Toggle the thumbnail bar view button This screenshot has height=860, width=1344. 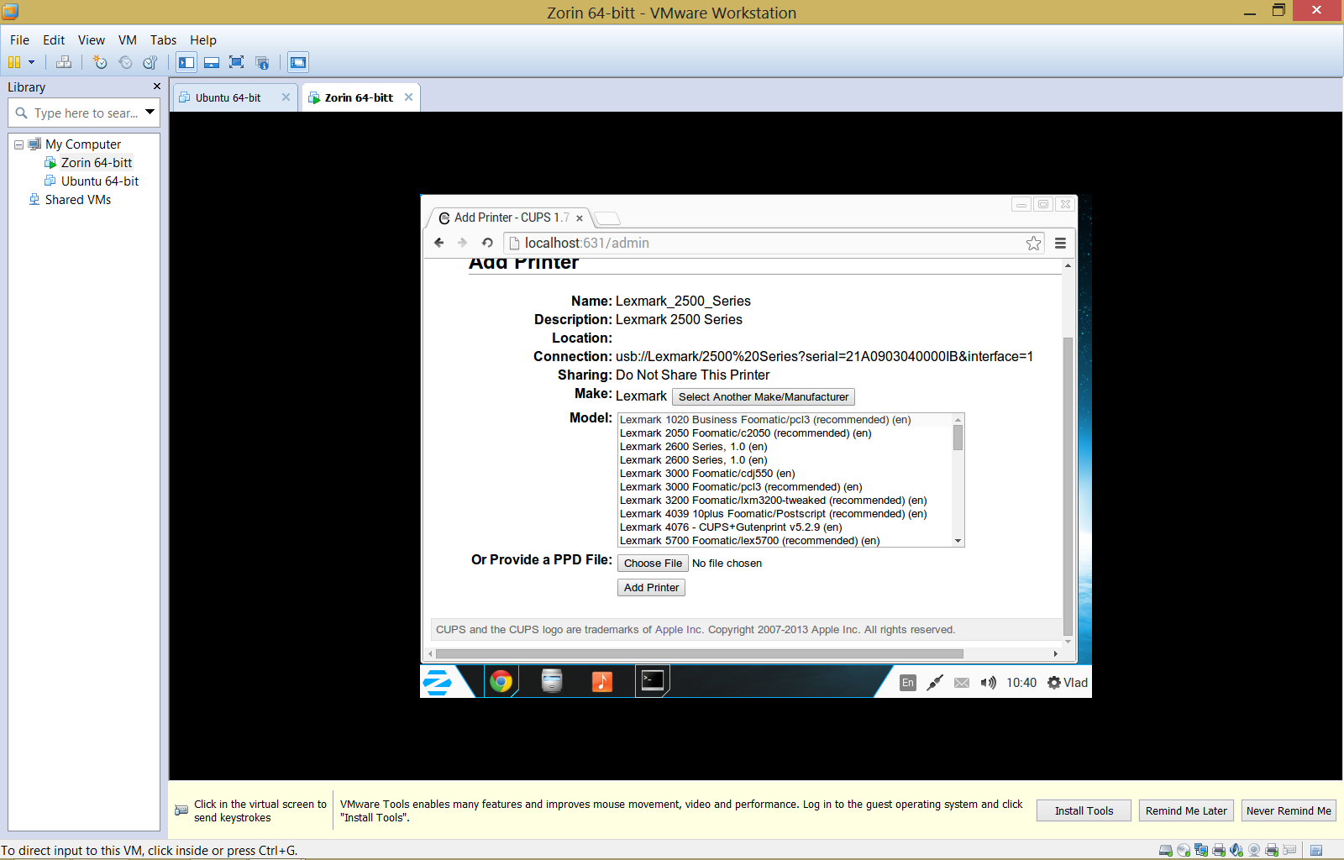coord(212,62)
